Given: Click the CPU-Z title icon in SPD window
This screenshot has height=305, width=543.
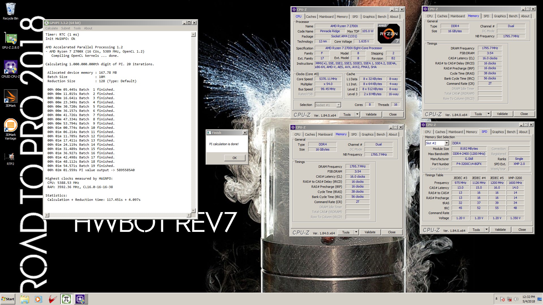Looking at the screenshot, I should coord(423,125).
